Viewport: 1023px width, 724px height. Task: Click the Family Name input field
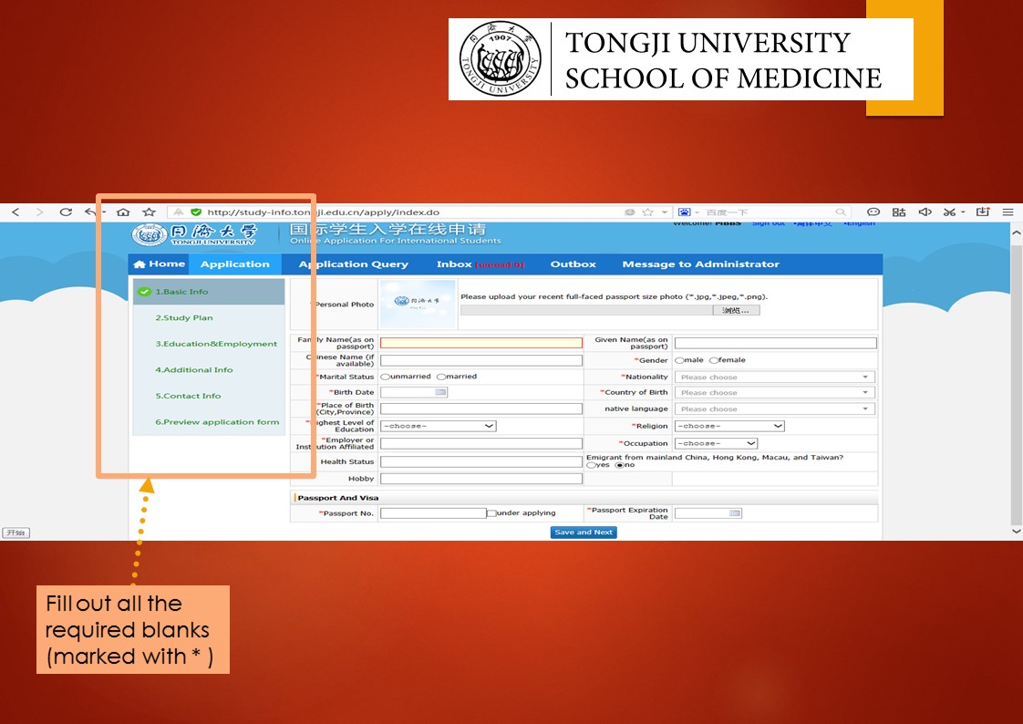point(480,343)
